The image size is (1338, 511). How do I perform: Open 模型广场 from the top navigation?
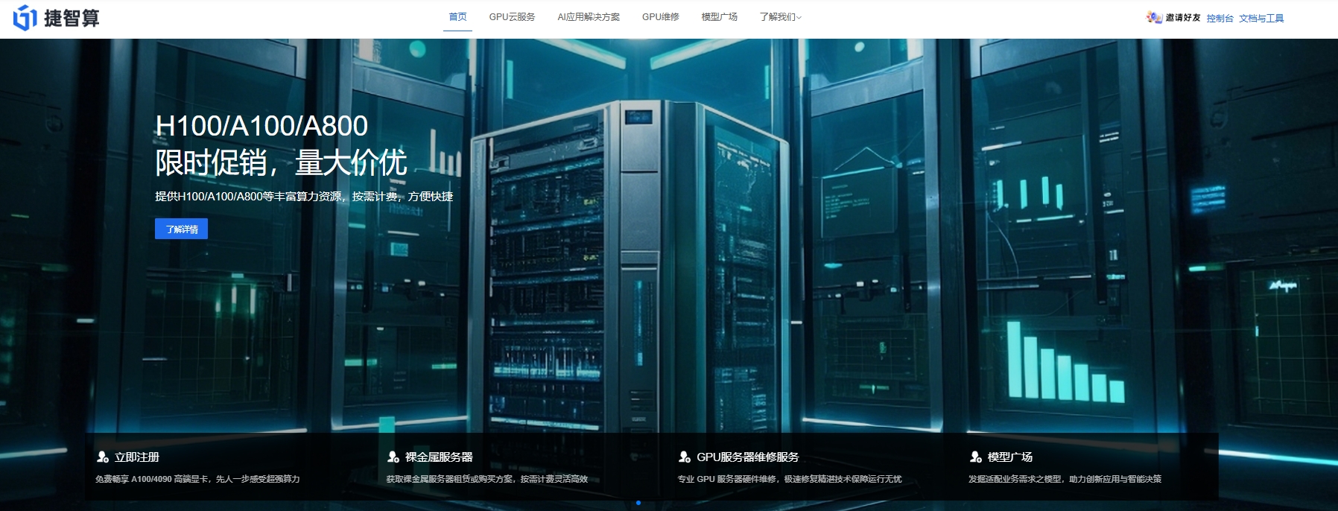point(719,17)
